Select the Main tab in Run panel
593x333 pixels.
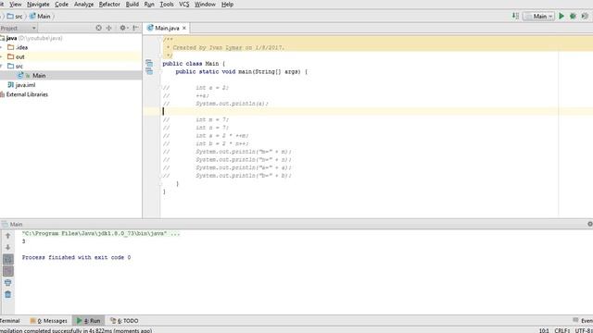pos(12,224)
